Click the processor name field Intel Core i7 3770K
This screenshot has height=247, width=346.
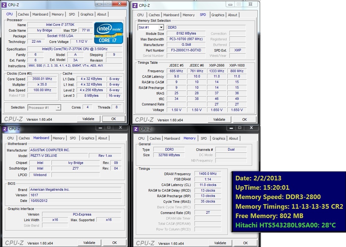[x=60, y=25]
